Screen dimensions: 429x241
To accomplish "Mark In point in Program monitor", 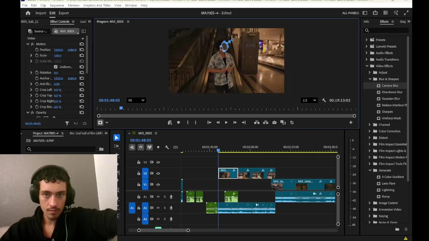I will 188,123.
